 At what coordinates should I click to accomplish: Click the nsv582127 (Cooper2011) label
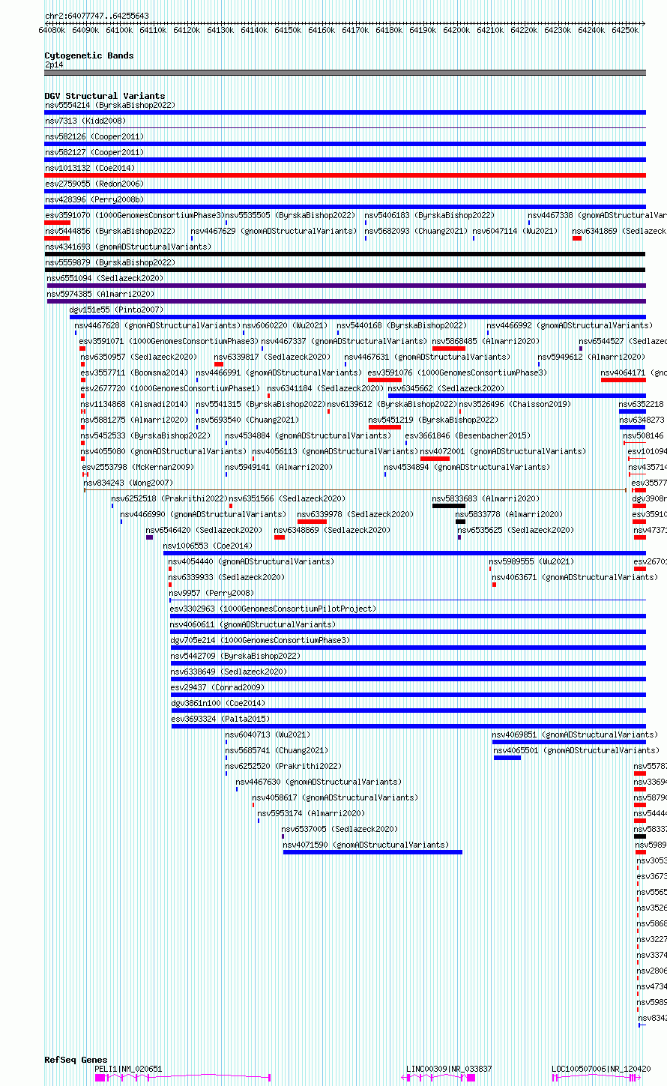click(x=94, y=152)
